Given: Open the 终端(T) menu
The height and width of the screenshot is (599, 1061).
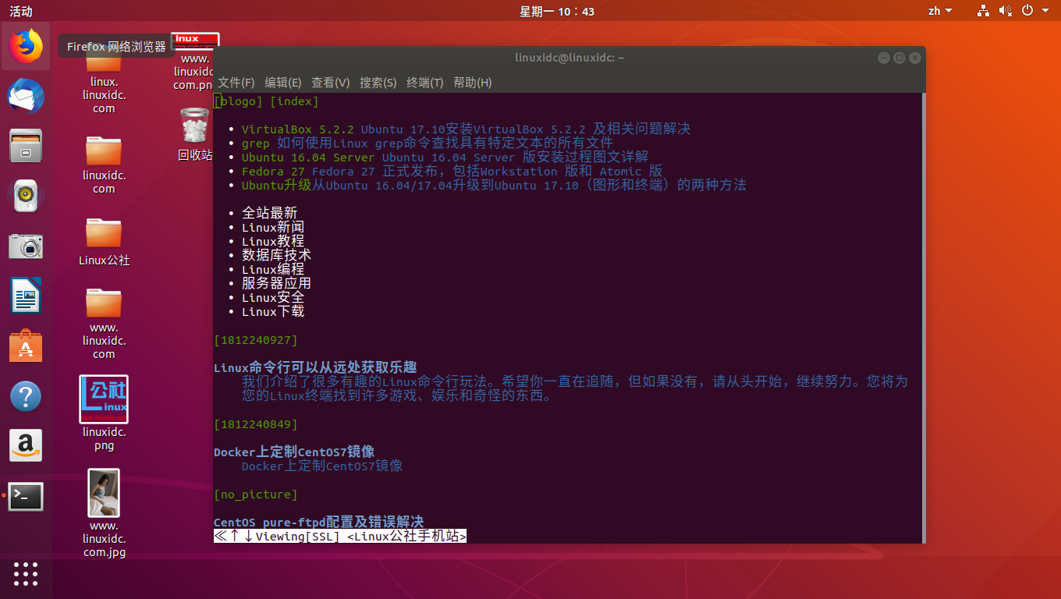Looking at the screenshot, I should tap(425, 83).
